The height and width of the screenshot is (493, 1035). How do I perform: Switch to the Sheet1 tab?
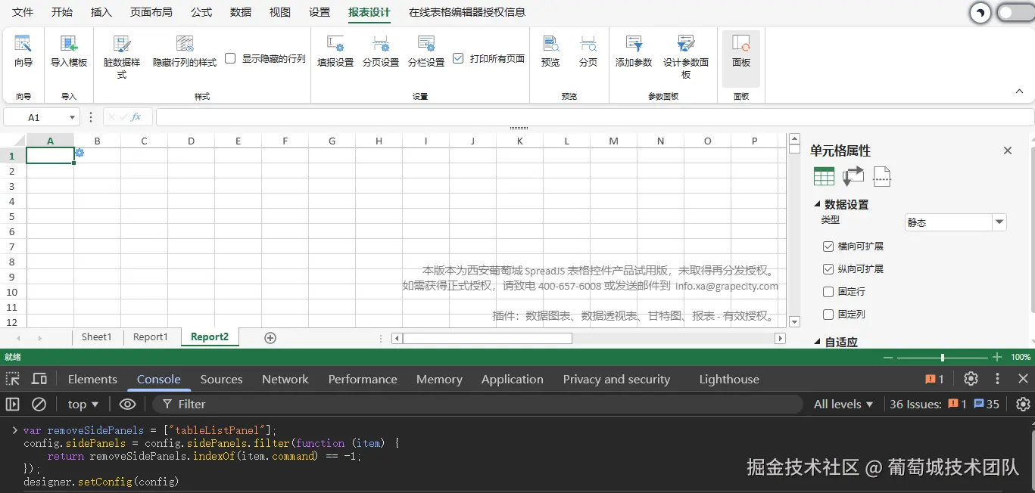[x=97, y=337]
